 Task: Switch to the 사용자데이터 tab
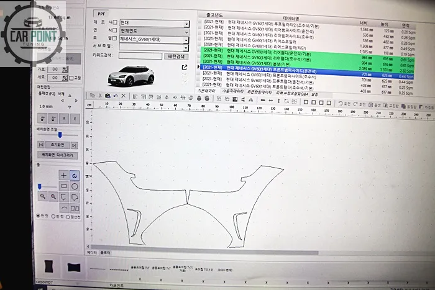(233, 91)
